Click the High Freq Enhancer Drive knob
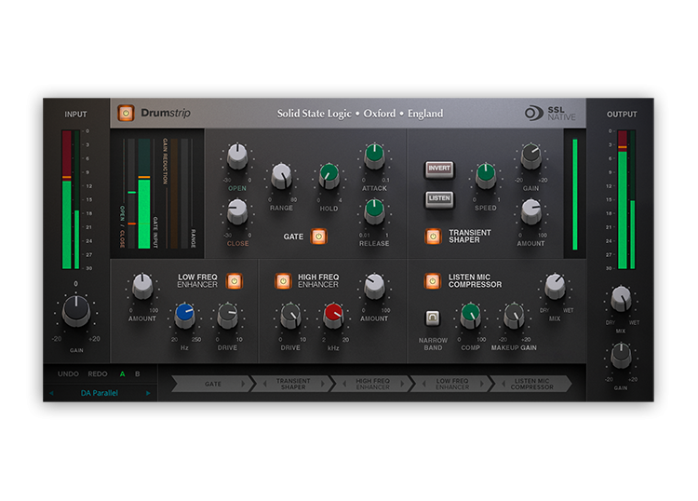 pos(290,316)
